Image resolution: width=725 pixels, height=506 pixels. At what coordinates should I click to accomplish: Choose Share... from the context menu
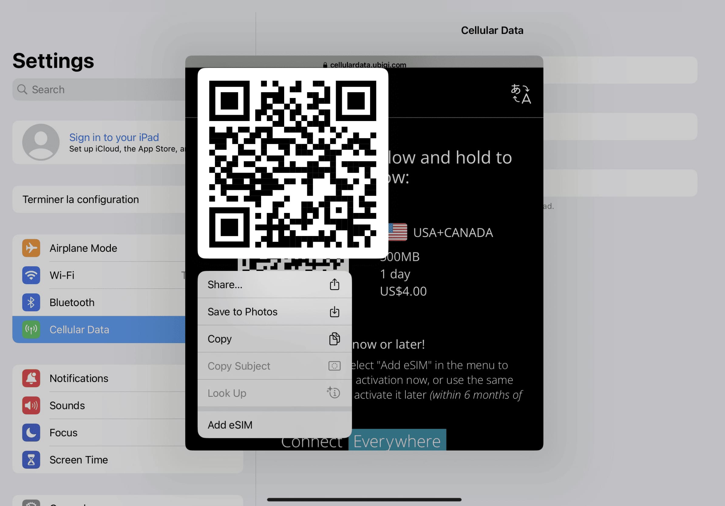274,285
